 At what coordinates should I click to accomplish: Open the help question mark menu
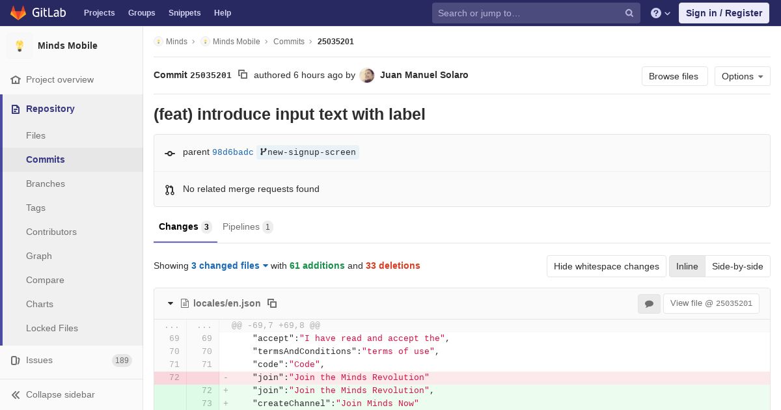(660, 13)
